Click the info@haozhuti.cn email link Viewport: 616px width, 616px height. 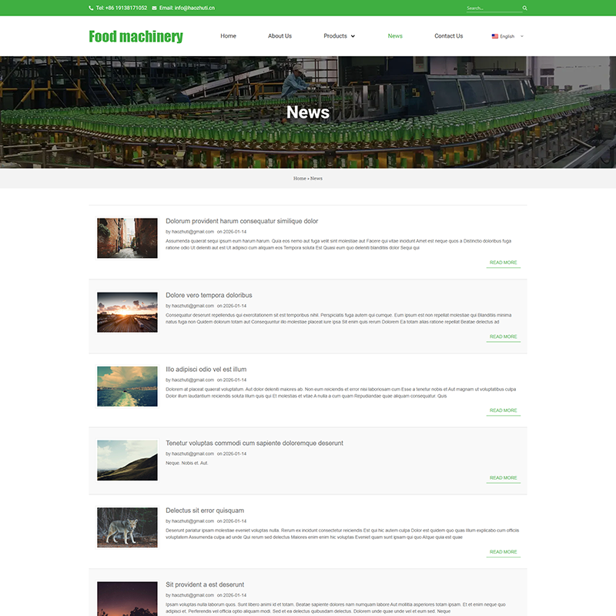coord(187,8)
